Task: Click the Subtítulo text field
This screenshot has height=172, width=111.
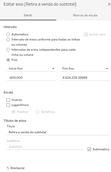Action: coord(45,147)
